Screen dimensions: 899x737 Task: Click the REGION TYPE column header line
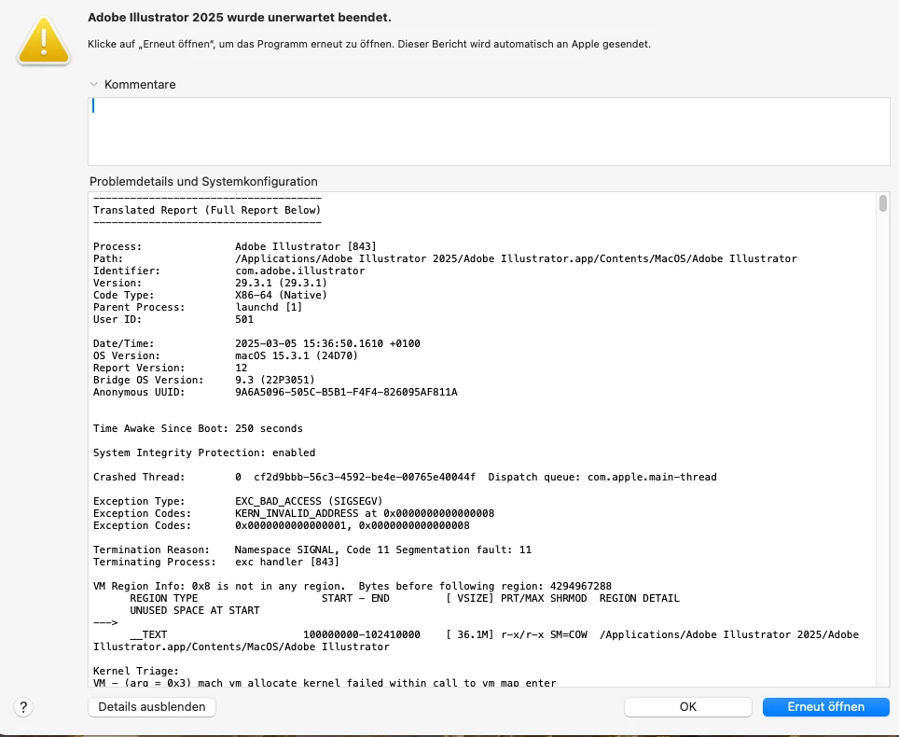tap(405, 598)
